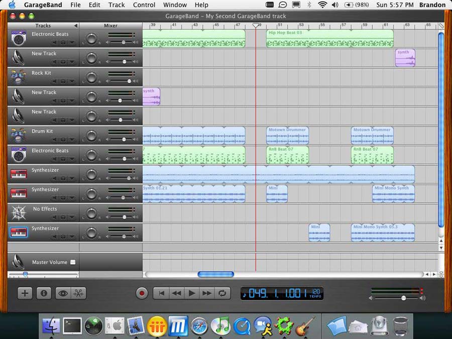Solo the Drum Kit track
This screenshot has height=339, width=452.
(x=63, y=140)
